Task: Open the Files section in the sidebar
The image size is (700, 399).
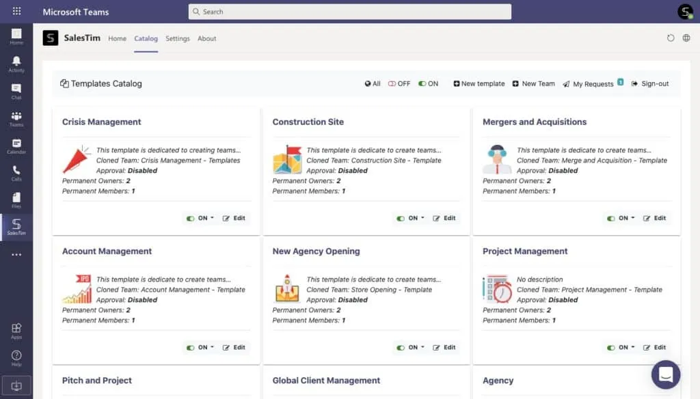Action: point(15,198)
